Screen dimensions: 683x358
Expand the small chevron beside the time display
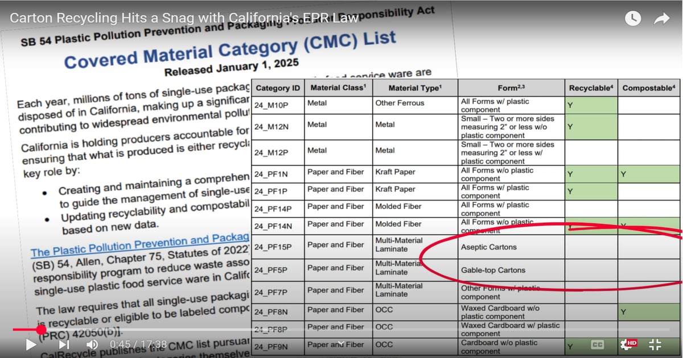340,344
